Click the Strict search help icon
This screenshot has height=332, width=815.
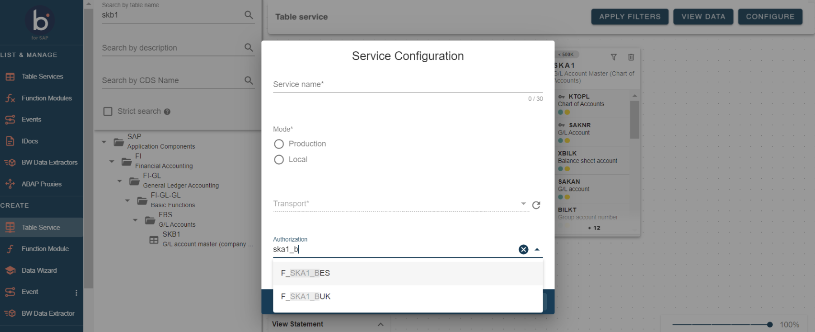167,112
